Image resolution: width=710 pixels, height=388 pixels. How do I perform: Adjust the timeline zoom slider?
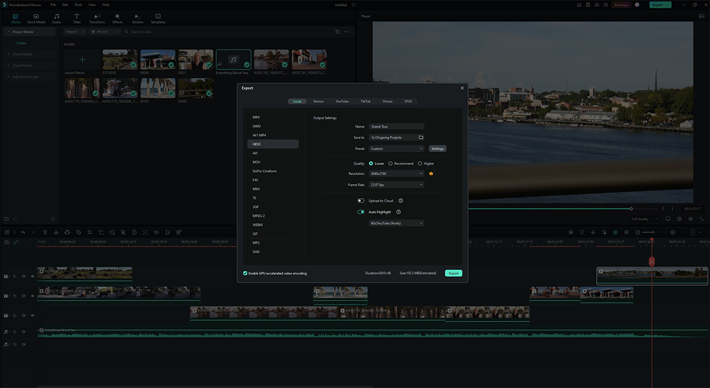[x=653, y=232]
